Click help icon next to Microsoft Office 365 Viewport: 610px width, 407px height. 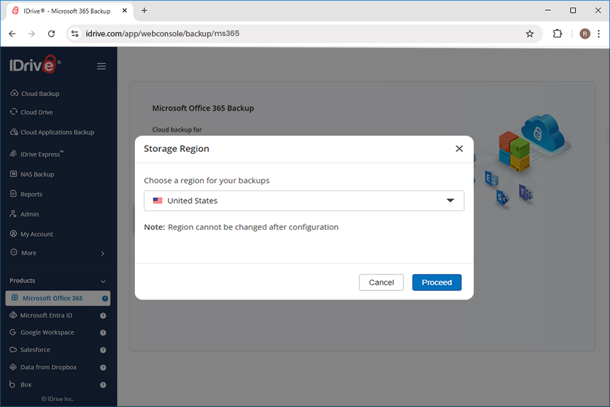104,298
